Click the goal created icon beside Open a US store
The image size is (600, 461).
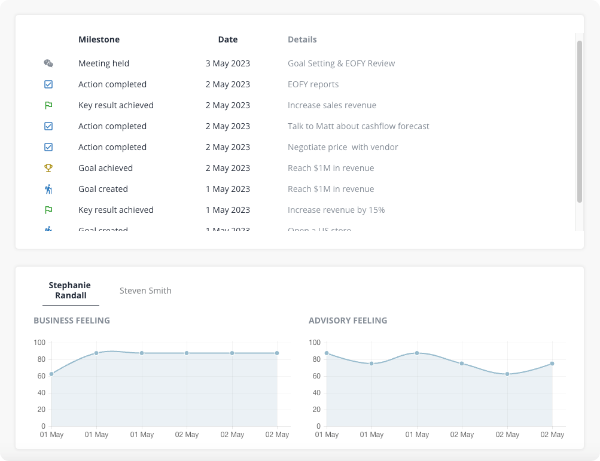point(48,229)
